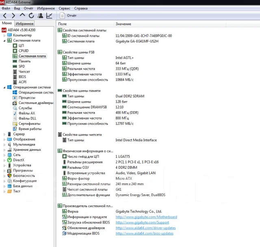Open the Избранное menu in menu bar

tap(46, 8)
